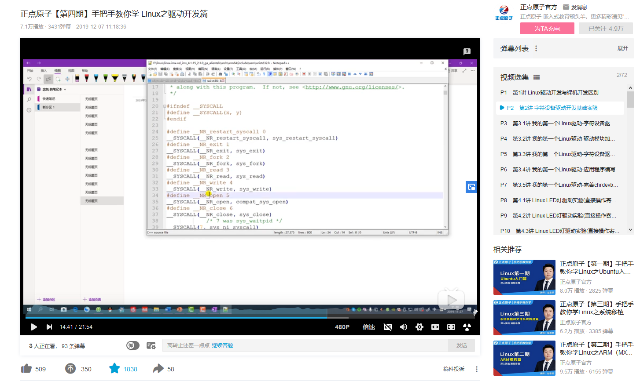
Task: Open the more options dots beside 稿件投诉
Action: [477, 369]
